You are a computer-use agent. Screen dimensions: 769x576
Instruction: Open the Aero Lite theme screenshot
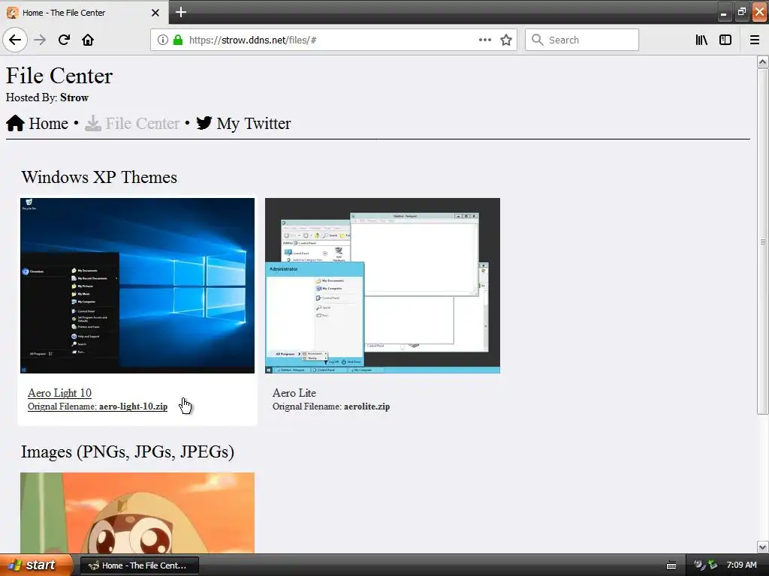pyautogui.click(x=382, y=286)
